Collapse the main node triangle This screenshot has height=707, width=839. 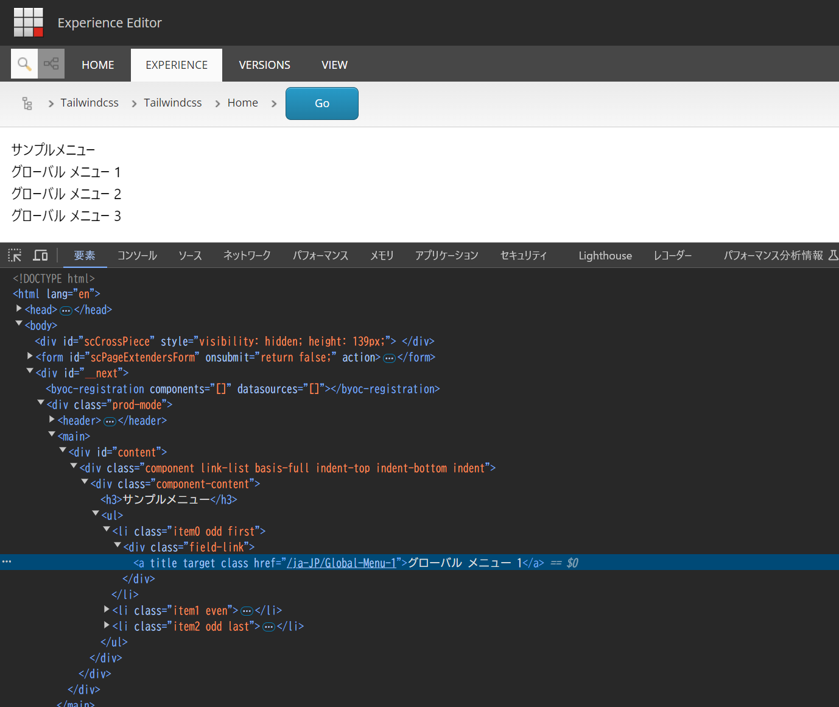[52, 434]
